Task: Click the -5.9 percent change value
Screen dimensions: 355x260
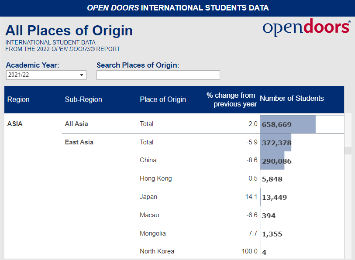Action: tap(252, 142)
